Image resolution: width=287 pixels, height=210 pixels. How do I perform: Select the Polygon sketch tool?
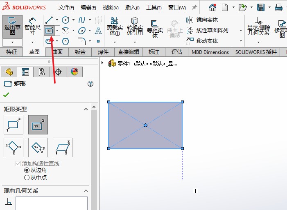point(66,41)
